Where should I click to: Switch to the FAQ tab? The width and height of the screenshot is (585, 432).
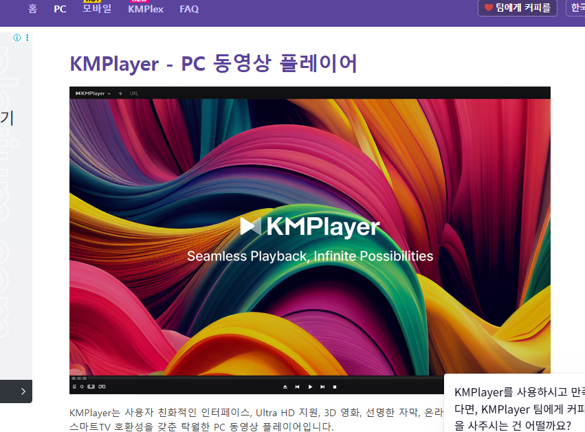[x=188, y=9]
